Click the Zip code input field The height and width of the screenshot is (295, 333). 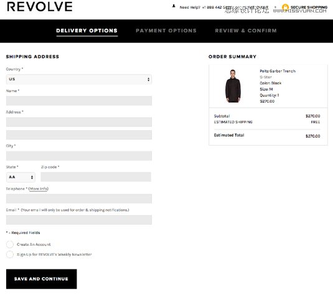point(96,177)
